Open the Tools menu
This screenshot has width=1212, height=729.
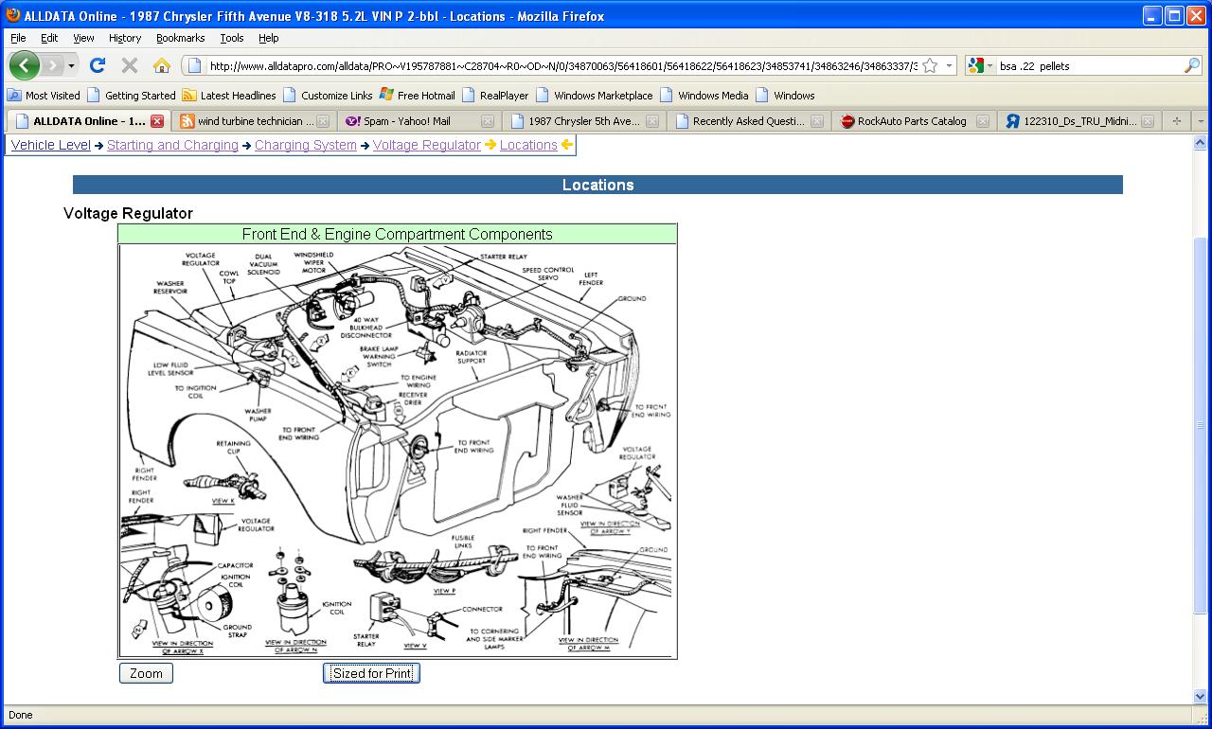[231, 38]
